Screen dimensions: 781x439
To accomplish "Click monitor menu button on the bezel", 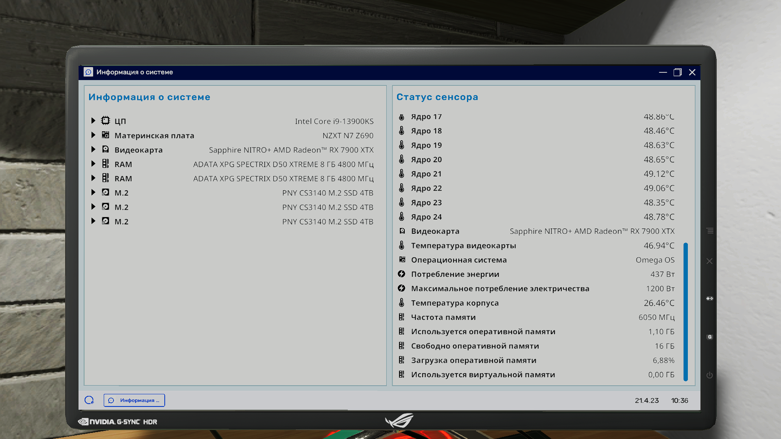I will tap(710, 230).
